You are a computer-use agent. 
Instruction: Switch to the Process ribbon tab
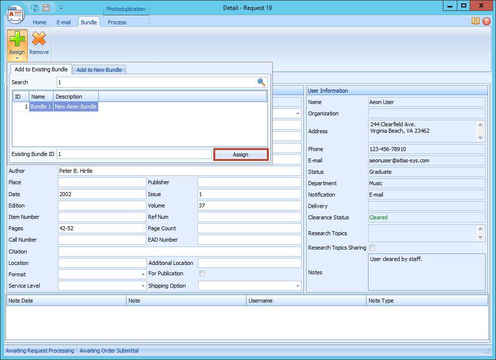tap(117, 22)
